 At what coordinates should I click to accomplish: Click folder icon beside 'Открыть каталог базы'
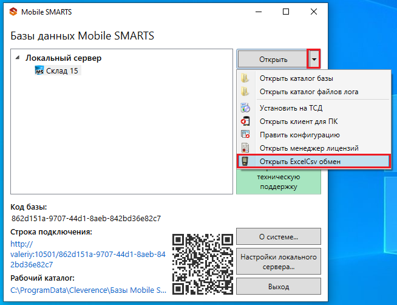click(245, 78)
